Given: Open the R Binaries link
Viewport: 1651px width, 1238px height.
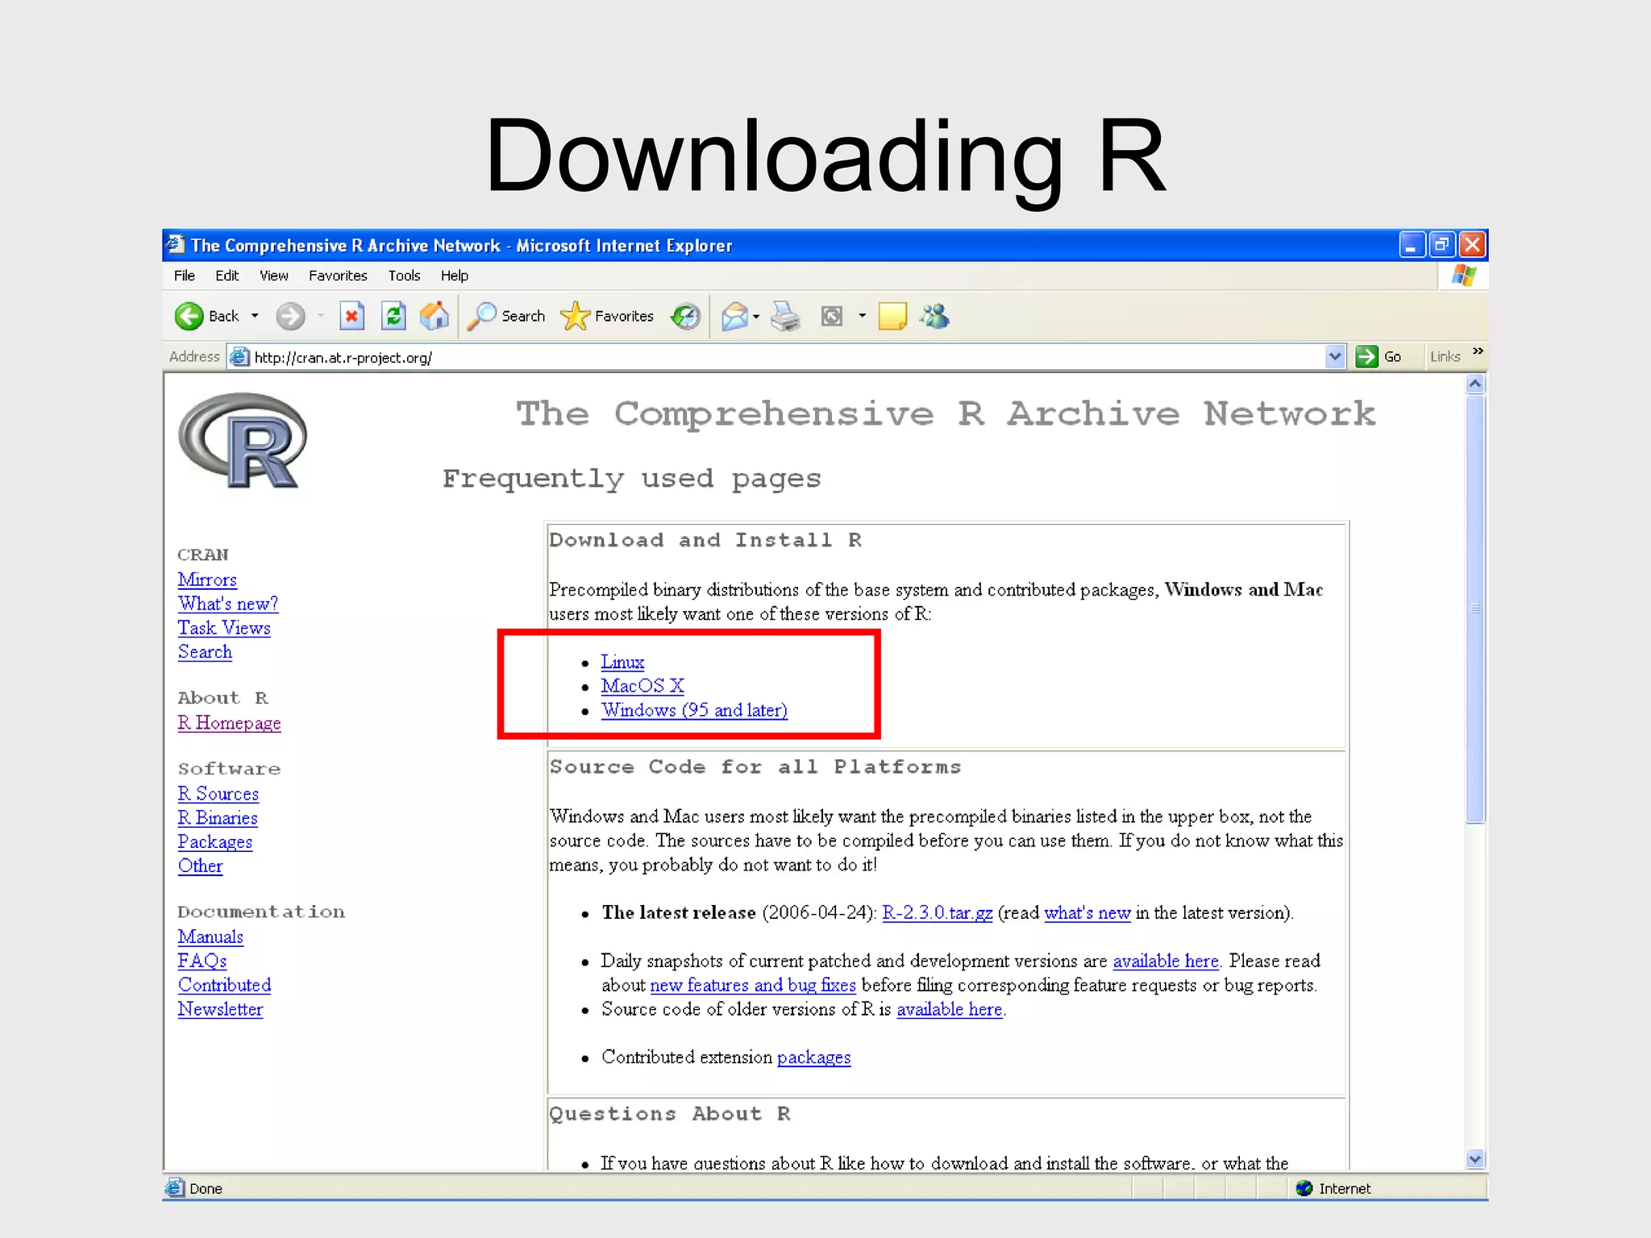Looking at the screenshot, I should [218, 818].
